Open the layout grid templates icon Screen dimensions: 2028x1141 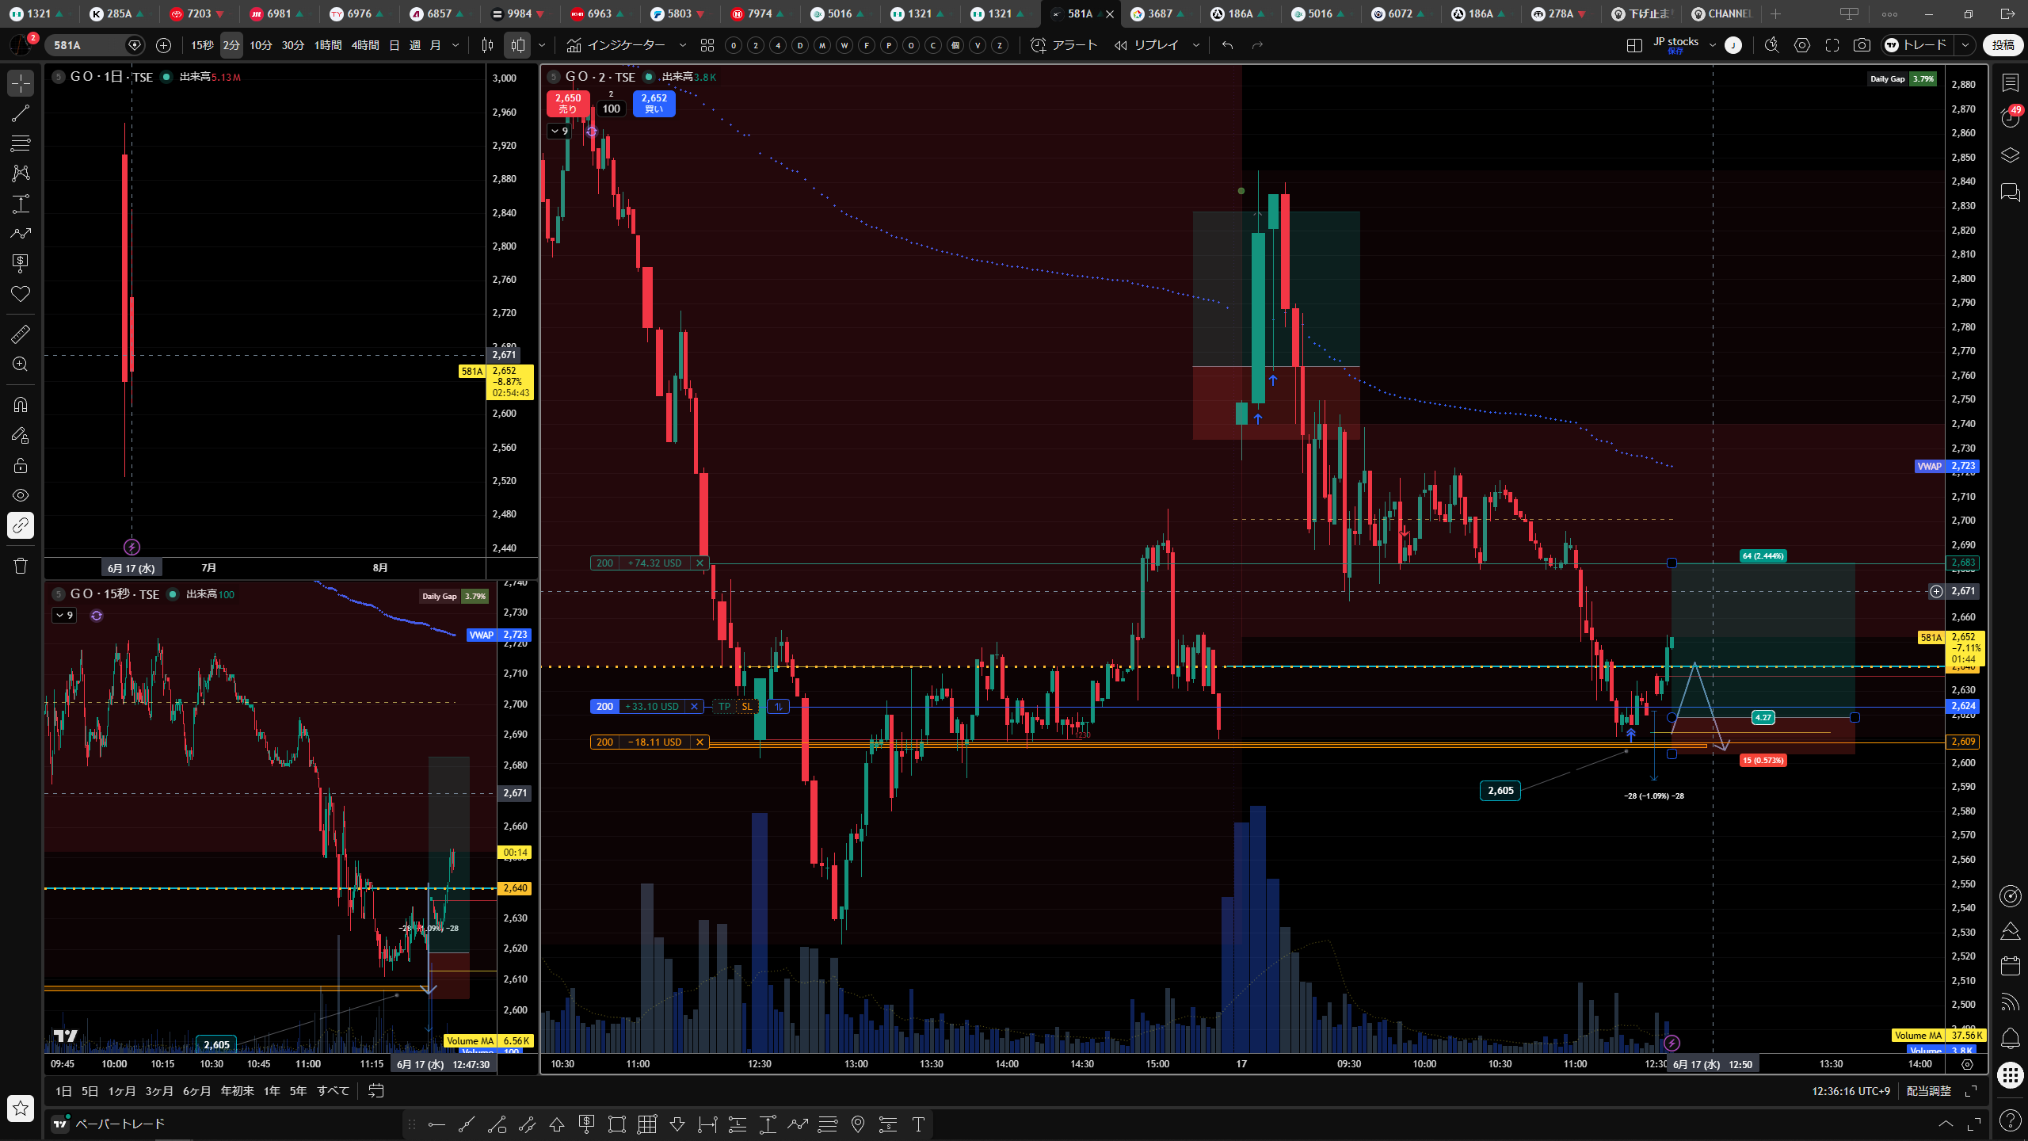tap(707, 45)
